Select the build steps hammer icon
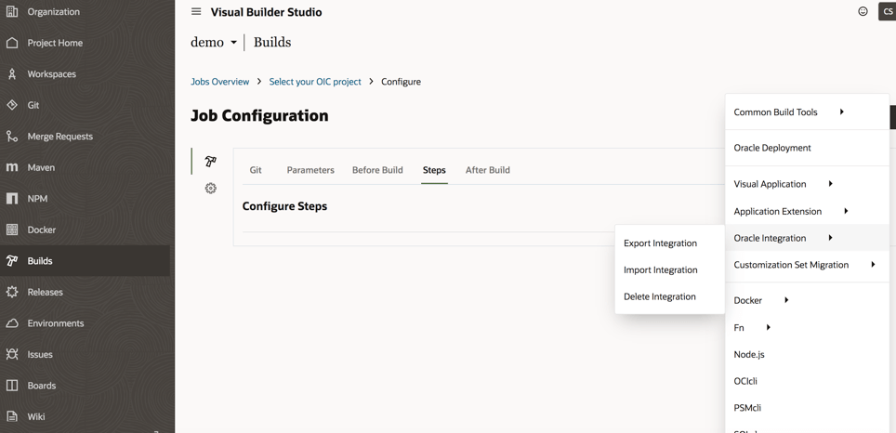Screen dimensions: 896x433 (x=211, y=162)
